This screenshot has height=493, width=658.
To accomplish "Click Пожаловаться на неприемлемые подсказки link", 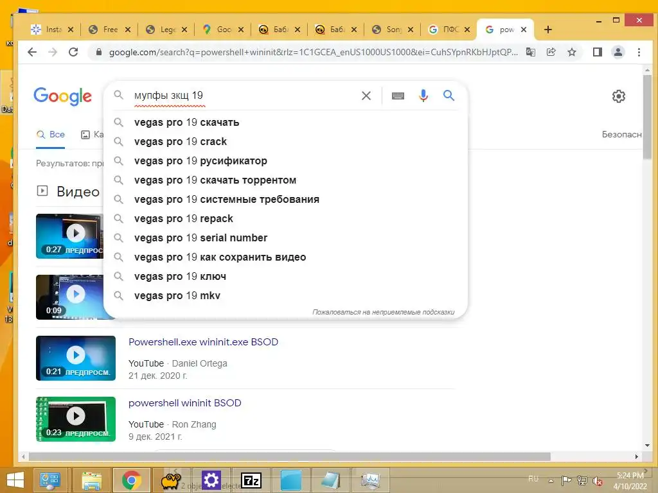I will click(383, 313).
